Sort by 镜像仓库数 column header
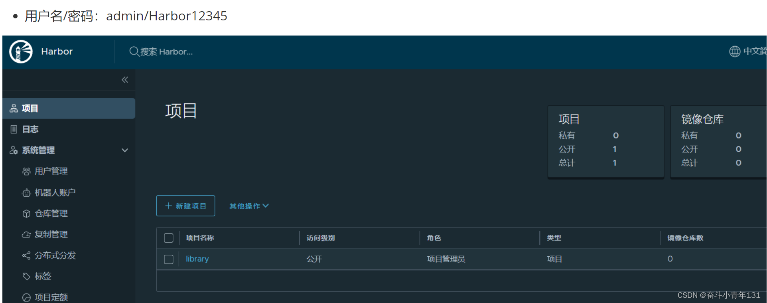This screenshot has width=767, height=303. [685, 238]
